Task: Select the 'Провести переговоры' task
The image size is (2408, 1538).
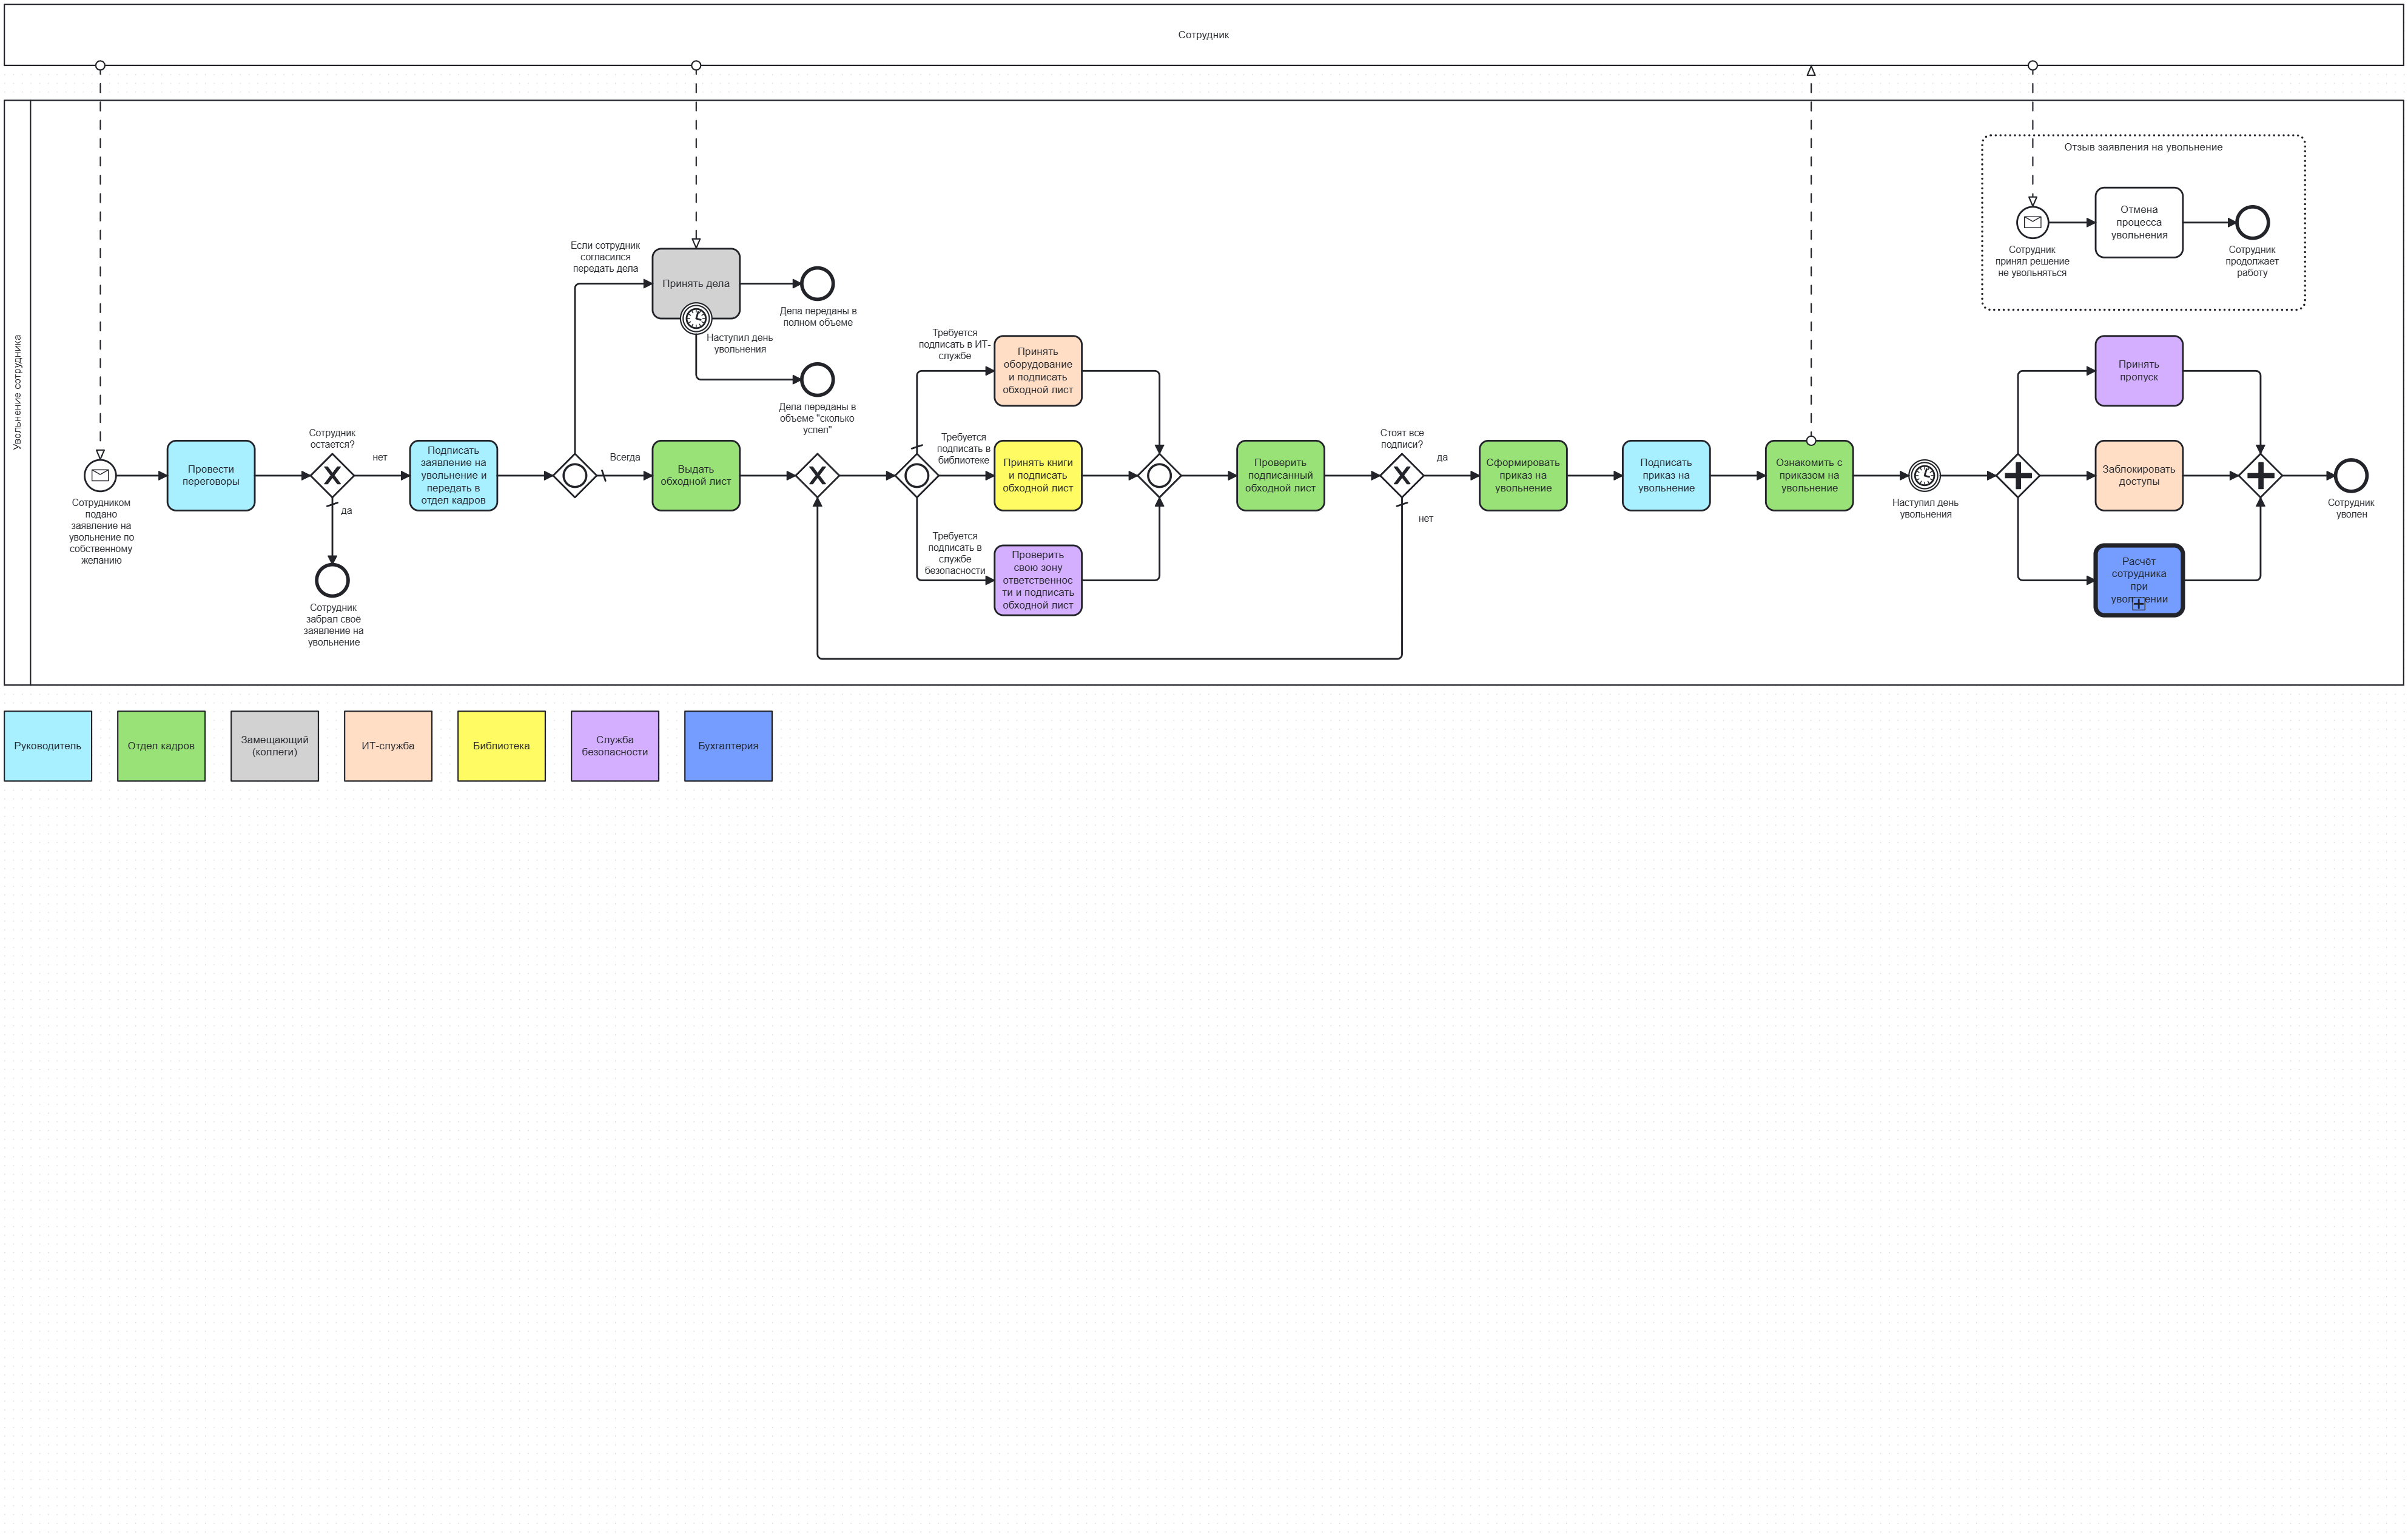Action: [211, 476]
